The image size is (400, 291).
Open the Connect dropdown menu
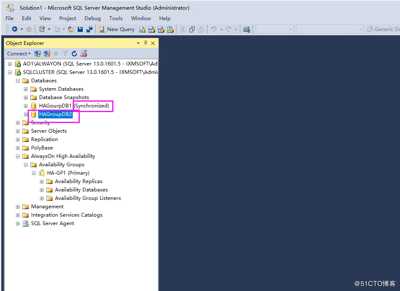click(18, 53)
